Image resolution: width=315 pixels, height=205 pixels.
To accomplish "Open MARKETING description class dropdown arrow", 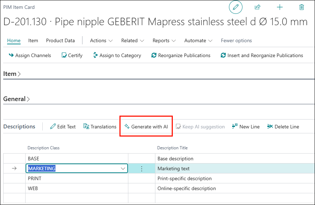I will click(123, 168).
